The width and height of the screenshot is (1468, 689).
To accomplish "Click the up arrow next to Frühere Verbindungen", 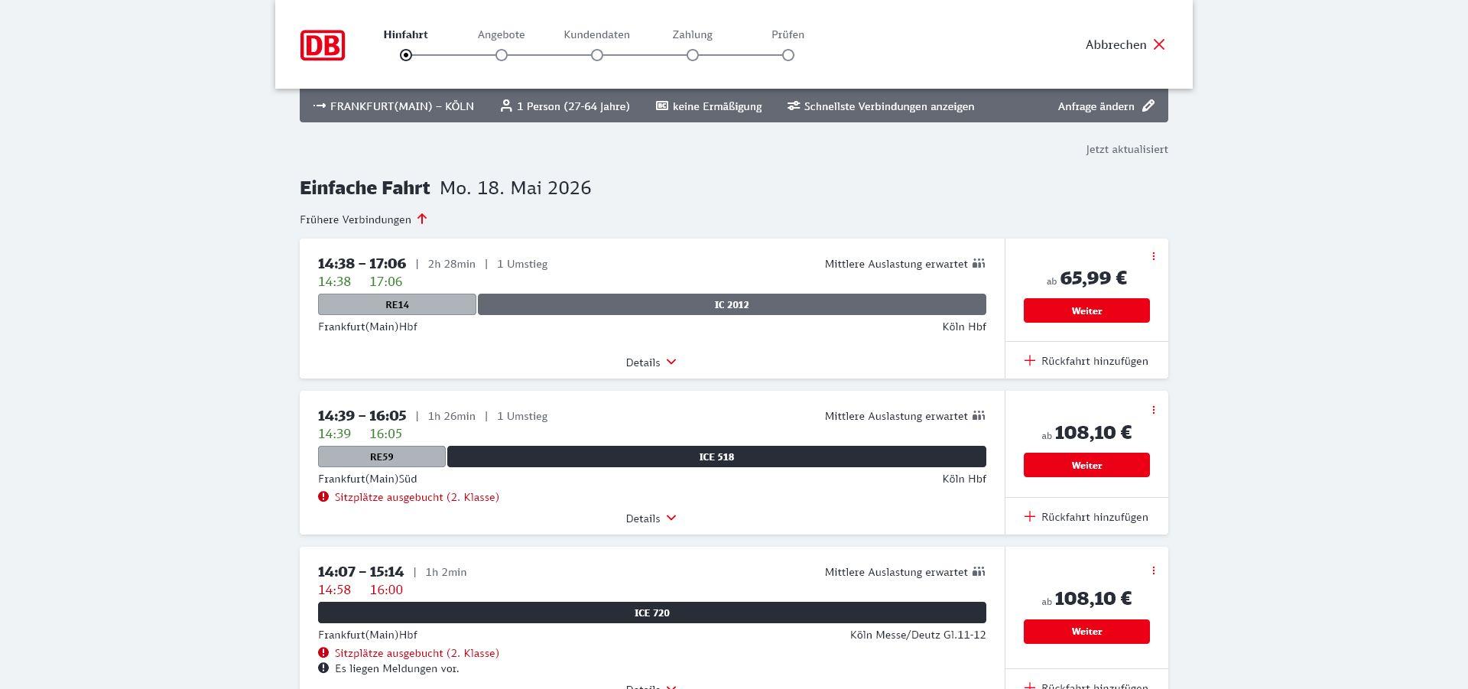I will tap(422, 219).
